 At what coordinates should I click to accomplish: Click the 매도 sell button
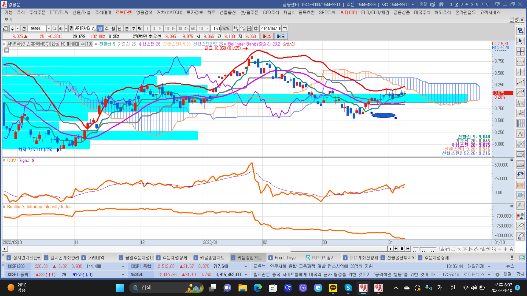click(281, 36)
